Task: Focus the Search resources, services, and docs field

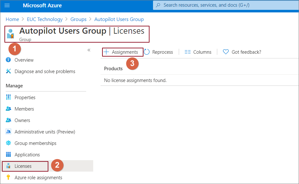Action: tap(226, 5)
